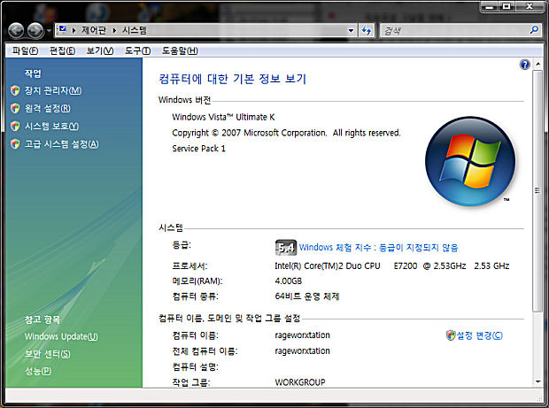Click the shield icon beside 고급 시스템 설정
This screenshot has height=408, width=549.
(x=15, y=143)
